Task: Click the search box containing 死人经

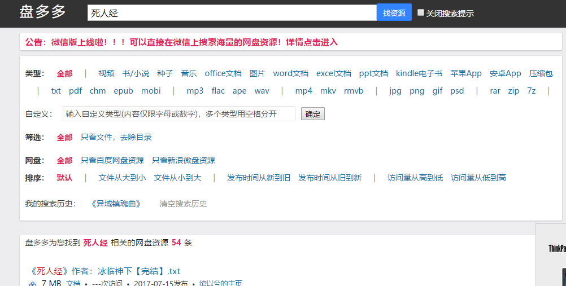Action: [232, 13]
